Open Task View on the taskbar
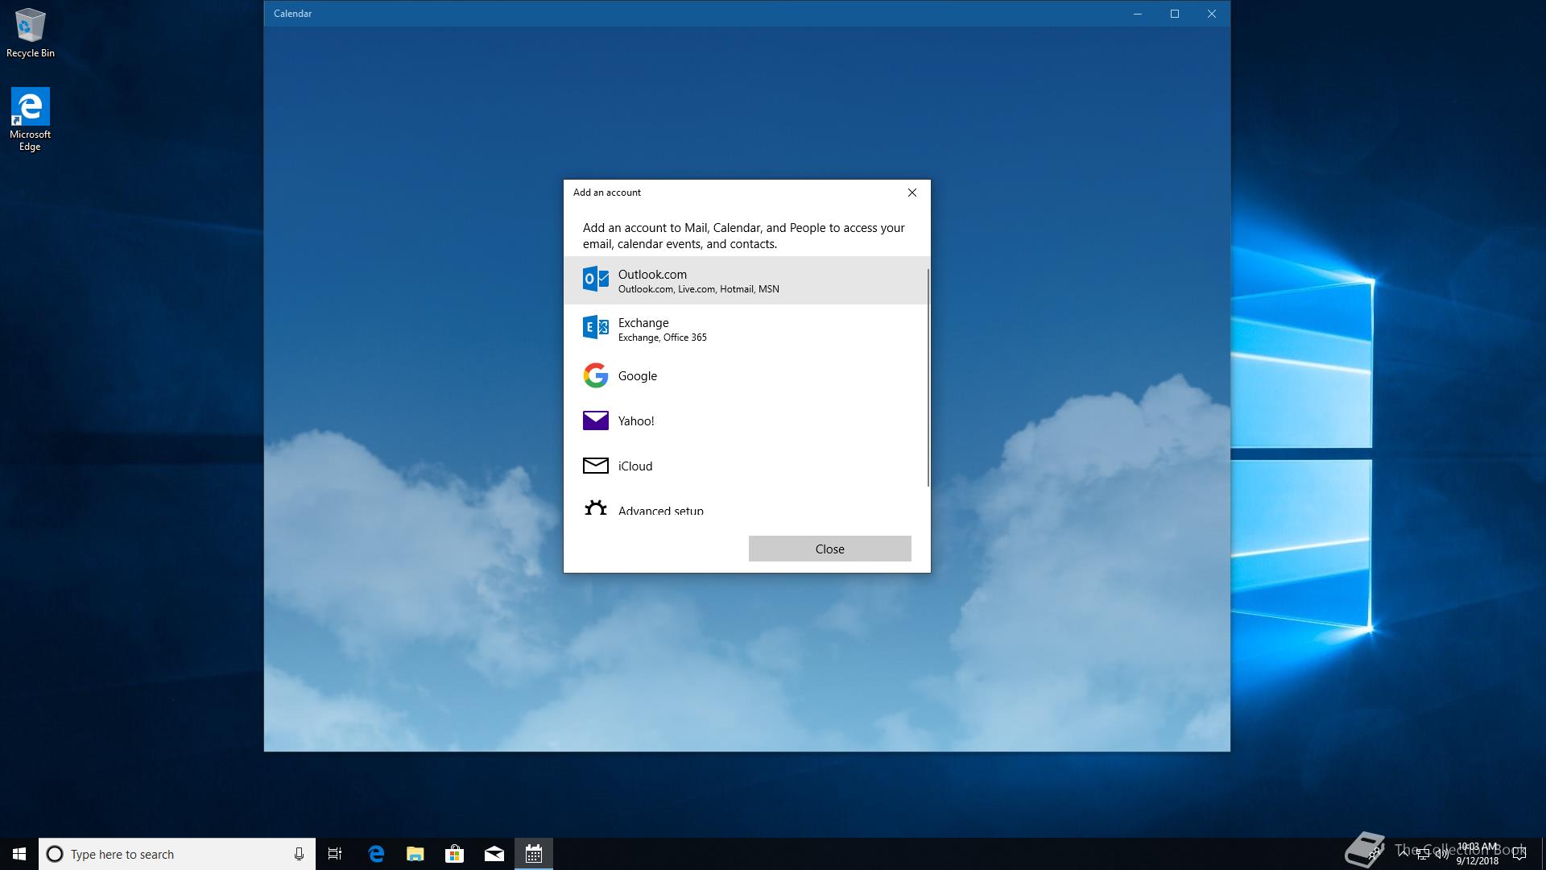Screen dimensions: 1546x870 pyautogui.click(x=334, y=854)
